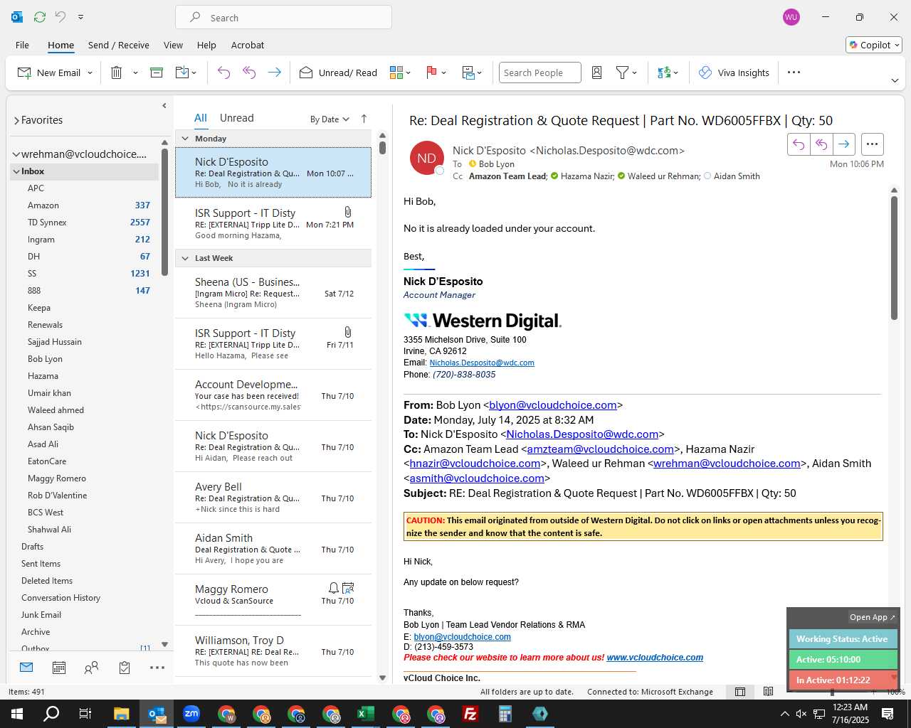The image size is (911, 728).
Task: Collapse the Inbox folder
Action: [16, 171]
